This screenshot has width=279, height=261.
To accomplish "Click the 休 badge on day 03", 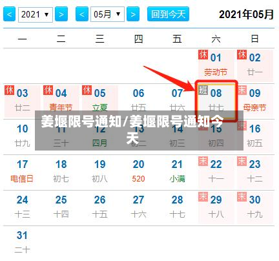I will [9, 90].
